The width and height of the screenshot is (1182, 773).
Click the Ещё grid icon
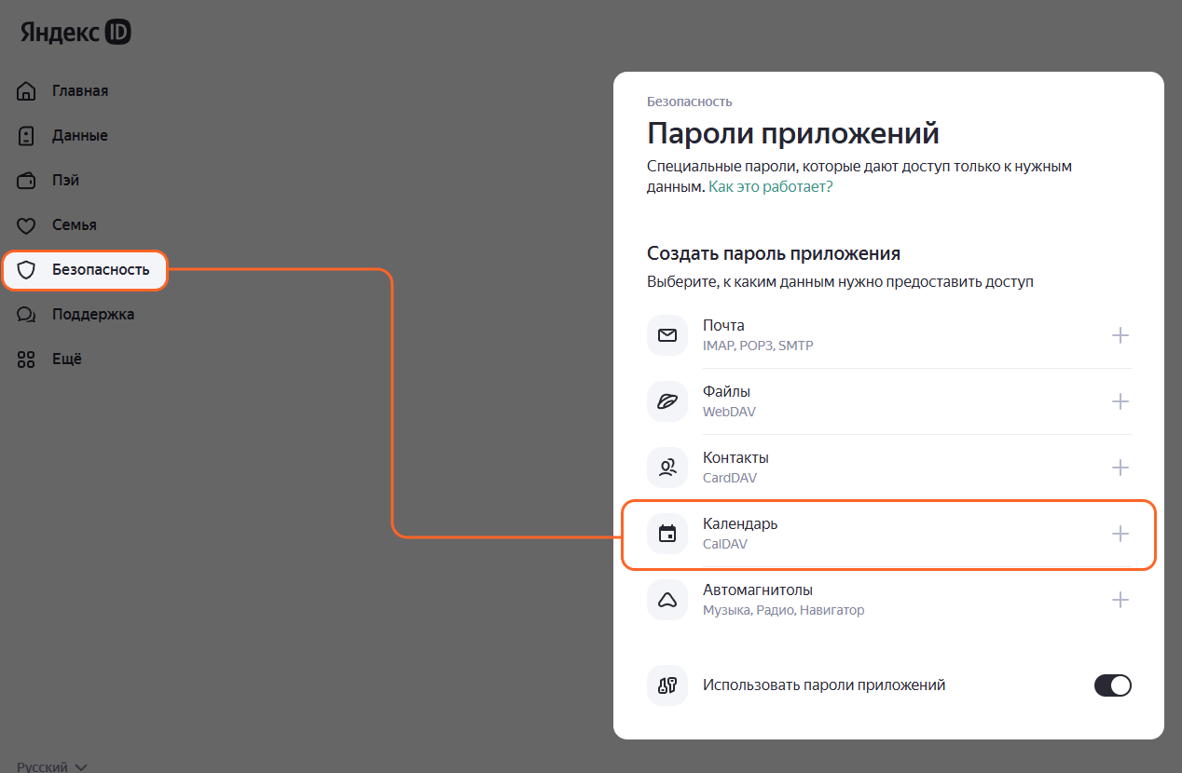26,359
